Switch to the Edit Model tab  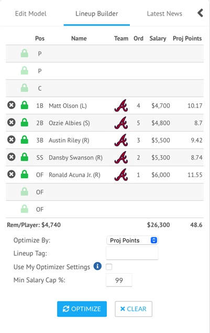click(x=31, y=14)
